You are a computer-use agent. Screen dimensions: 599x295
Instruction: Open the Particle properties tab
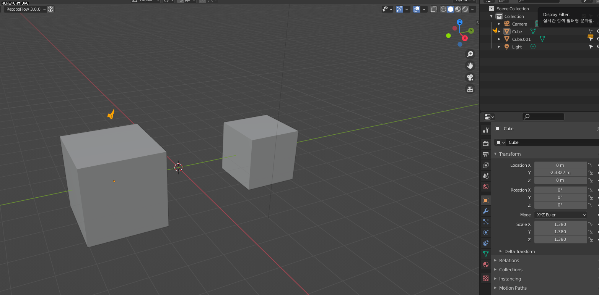(x=486, y=221)
